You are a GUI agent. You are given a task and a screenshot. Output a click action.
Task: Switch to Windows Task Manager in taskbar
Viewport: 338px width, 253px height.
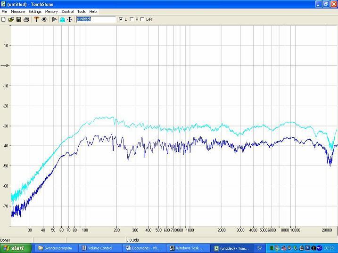coord(188,248)
